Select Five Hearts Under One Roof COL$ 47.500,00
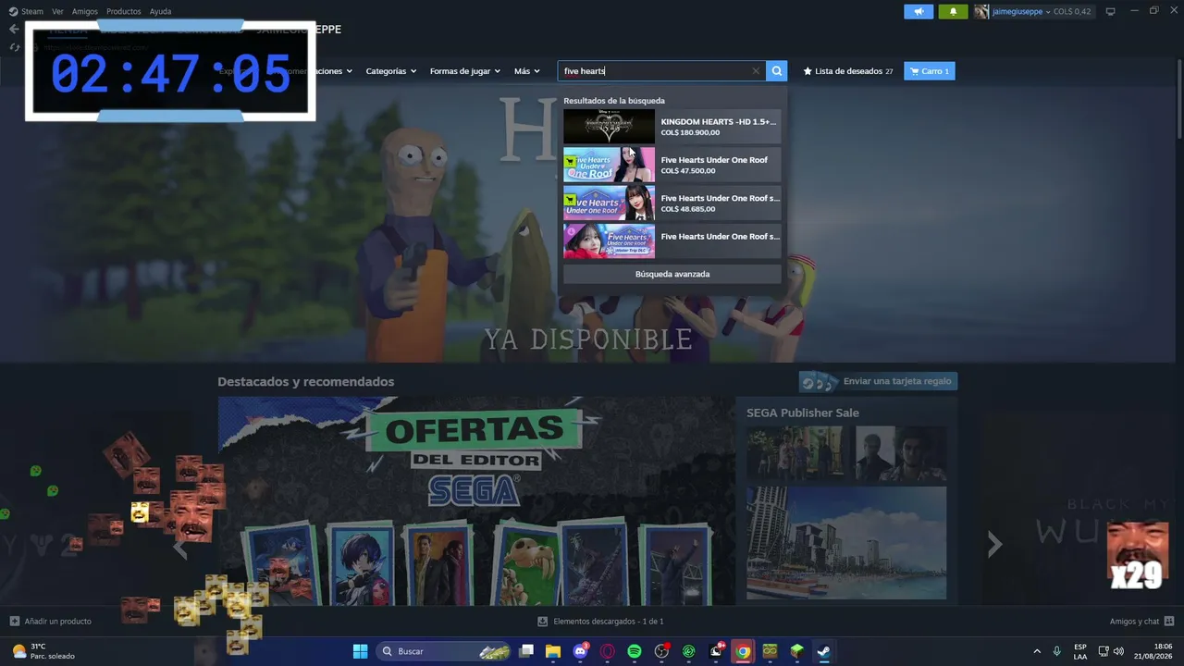Screen dimensions: 1184x666 coord(672,165)
